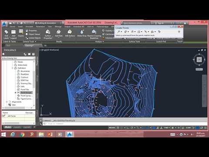Viewport: 209px width, 157px height.
Task: Select the highlighted Point Groups tree item
Action: click(25, 92)
